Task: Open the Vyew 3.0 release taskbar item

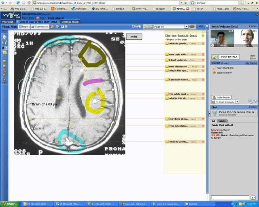Action: click(x=167, y=204)
